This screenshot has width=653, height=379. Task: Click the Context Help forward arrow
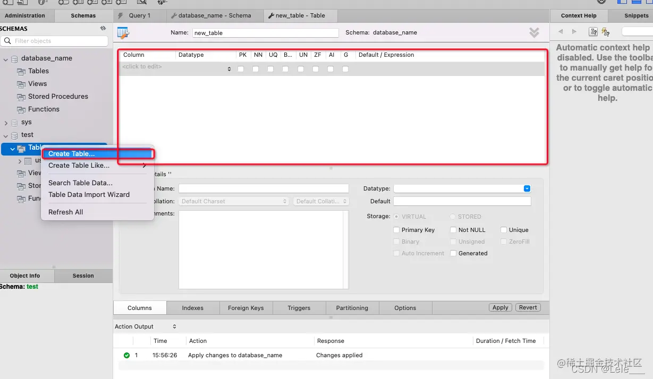574,32
